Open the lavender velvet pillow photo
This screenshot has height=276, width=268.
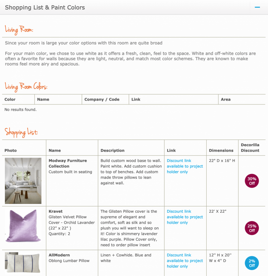click(23, 226)
